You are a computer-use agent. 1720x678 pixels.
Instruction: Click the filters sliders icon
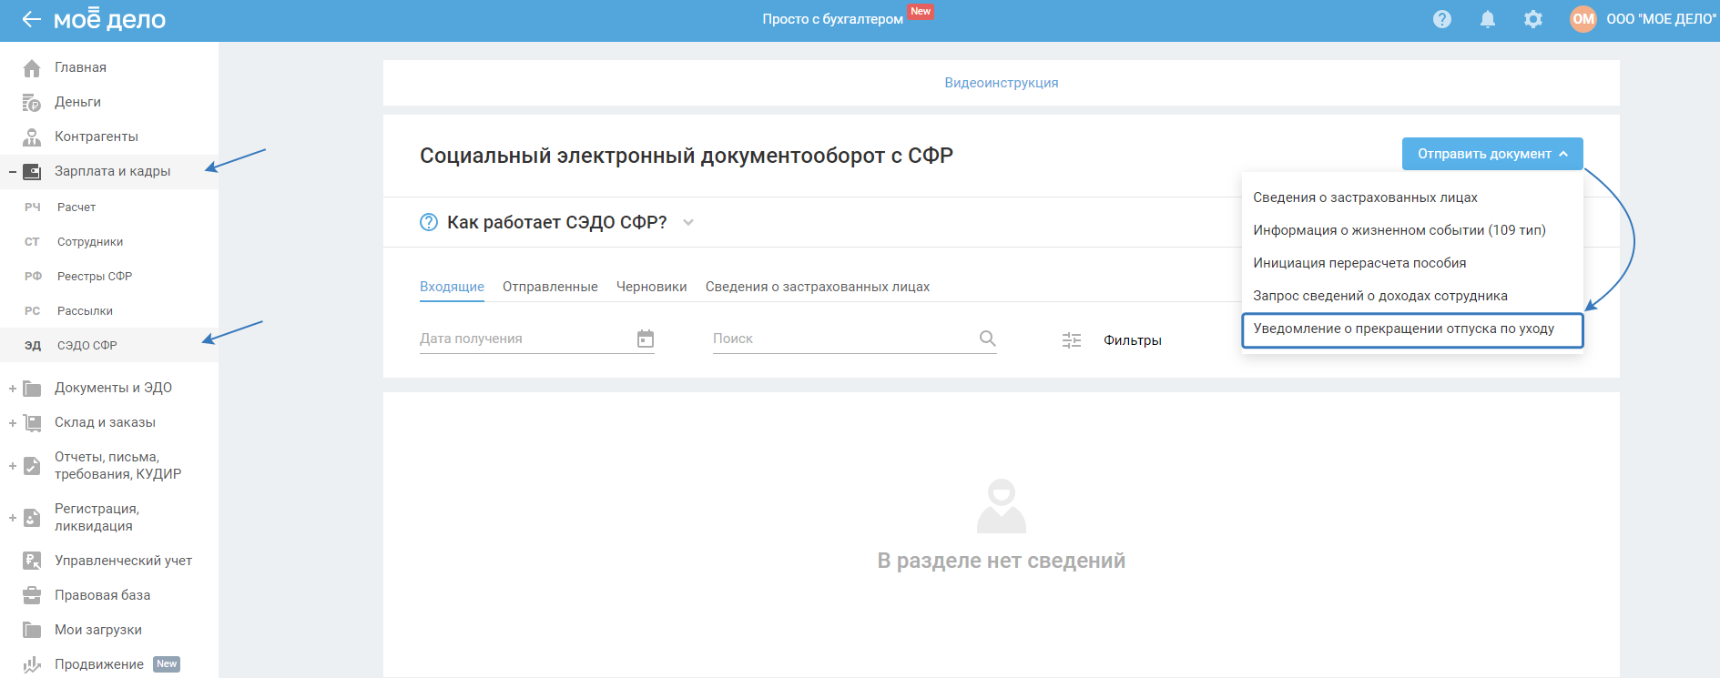click(x=1072, y=340)
